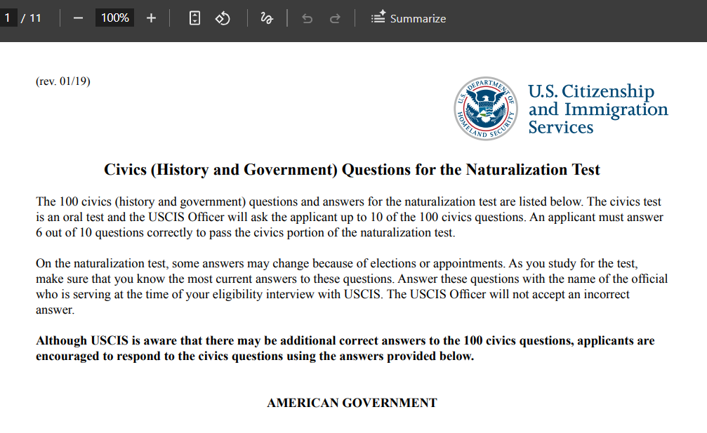Open the Summarize feature
The height and width of the screenshot is (433, 707).
coord(409,18)
